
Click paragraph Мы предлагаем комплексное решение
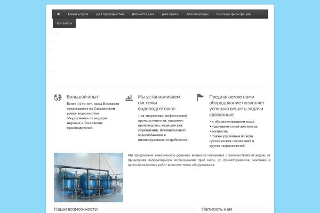click(x=199, y=160)
